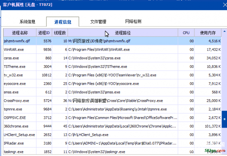Select the CrossProxy.exe process row
The width and height of the screenshot is (227, 156).
coord(16,101)
